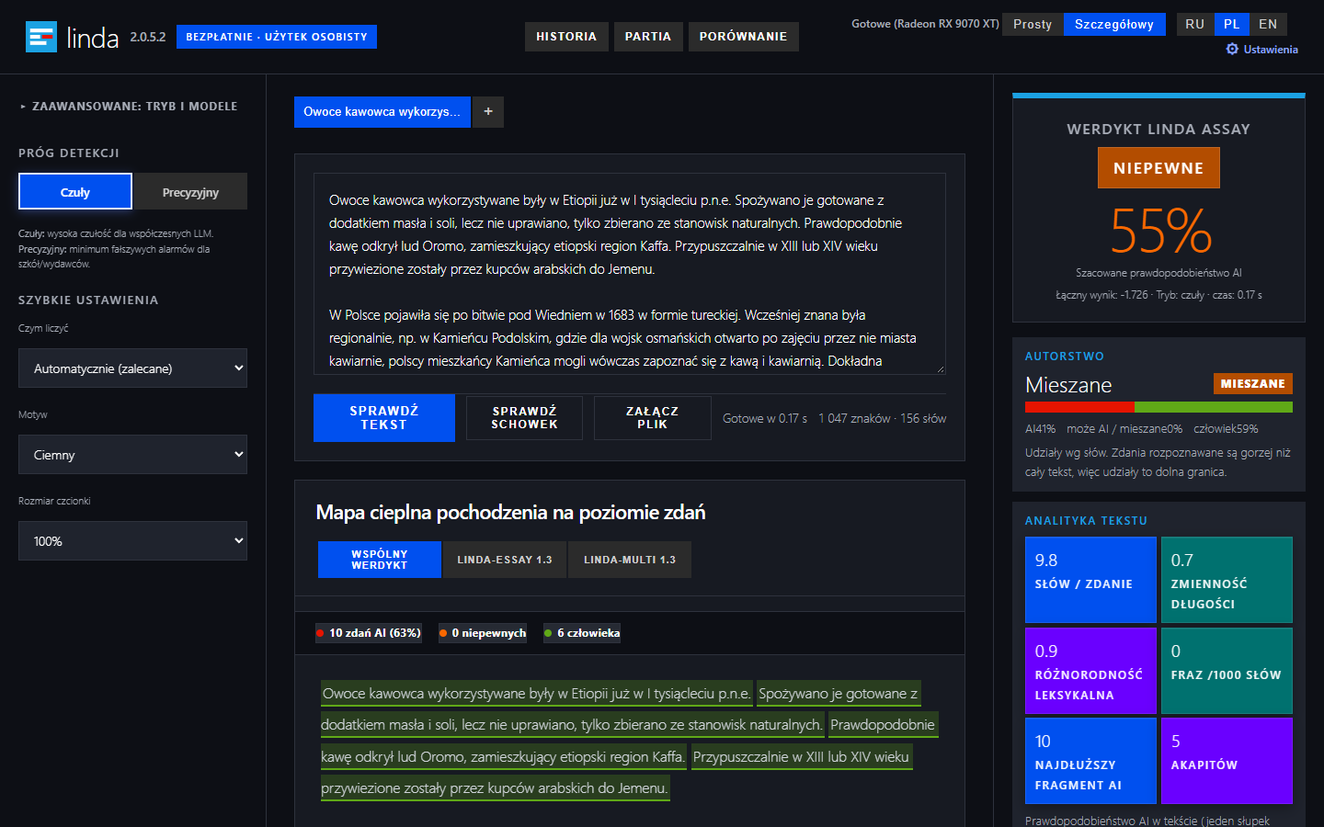Click the Załącz plik button

point(653,418)
